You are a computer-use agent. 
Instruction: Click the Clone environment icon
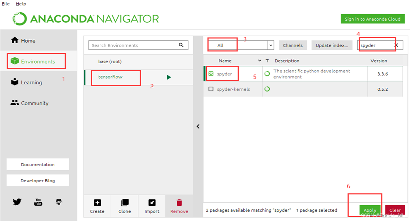pyautogui.click(x=125, y=203)
